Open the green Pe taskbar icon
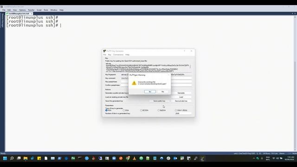Viewport: 297px width, 167px height. click(73, 158)
